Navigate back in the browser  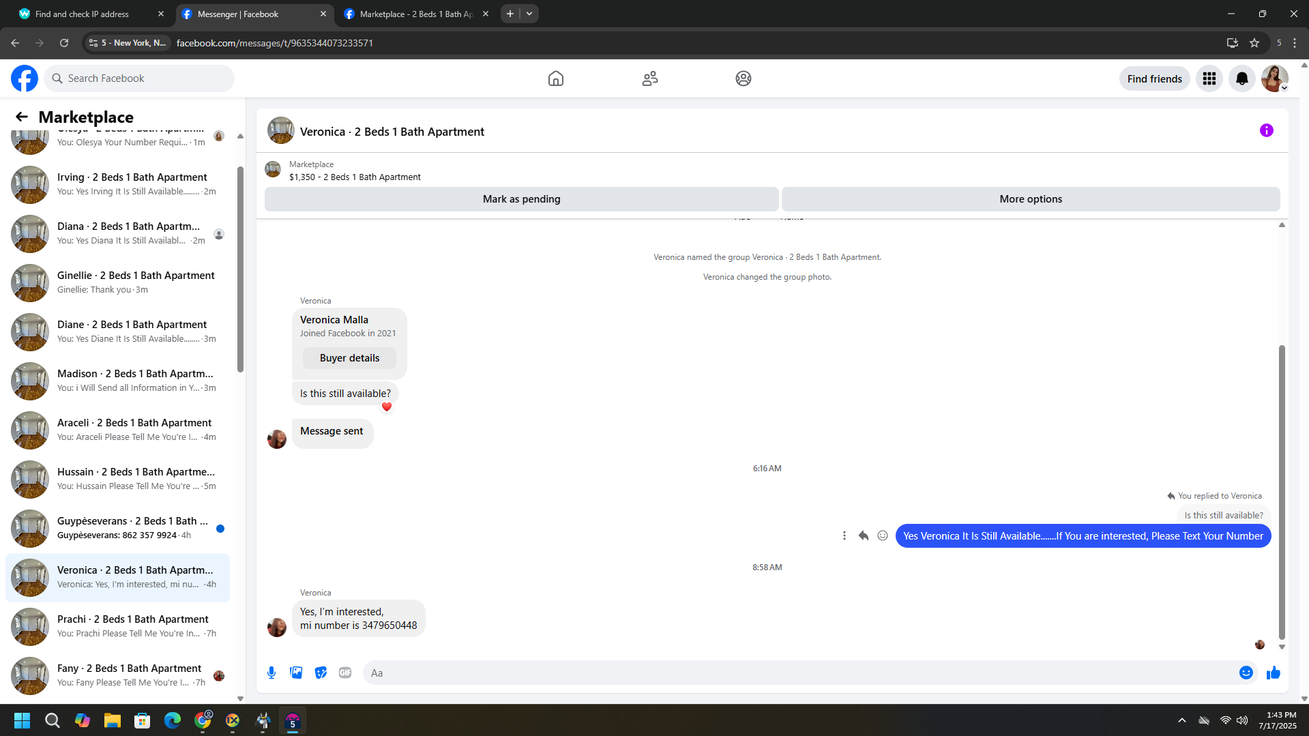(x=15, y=43)
